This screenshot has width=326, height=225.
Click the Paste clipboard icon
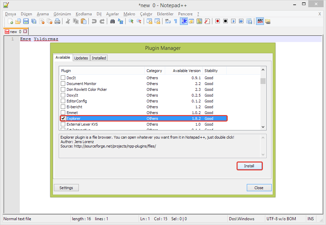84,21
